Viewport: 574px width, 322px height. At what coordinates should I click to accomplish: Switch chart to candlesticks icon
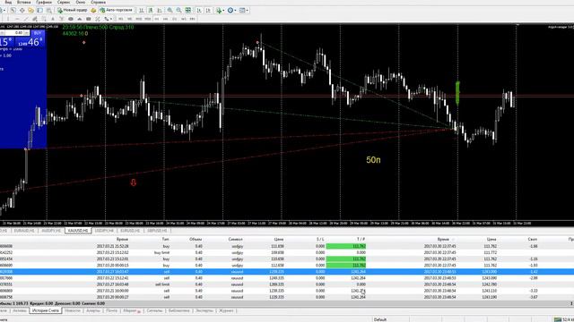click(150, 10)
